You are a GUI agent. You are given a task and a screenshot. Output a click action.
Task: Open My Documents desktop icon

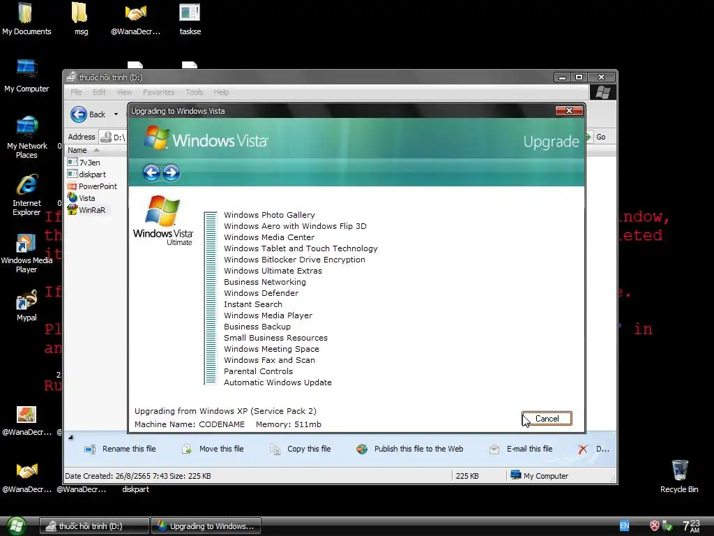click(26, 19)
